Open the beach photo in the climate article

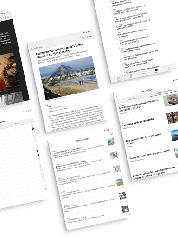69,78
